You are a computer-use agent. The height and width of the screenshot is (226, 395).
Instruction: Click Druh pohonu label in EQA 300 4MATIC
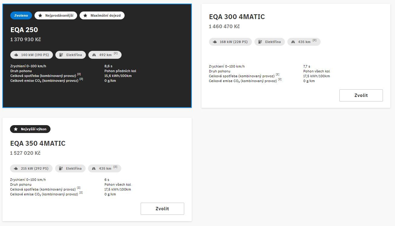coord(220,71)
